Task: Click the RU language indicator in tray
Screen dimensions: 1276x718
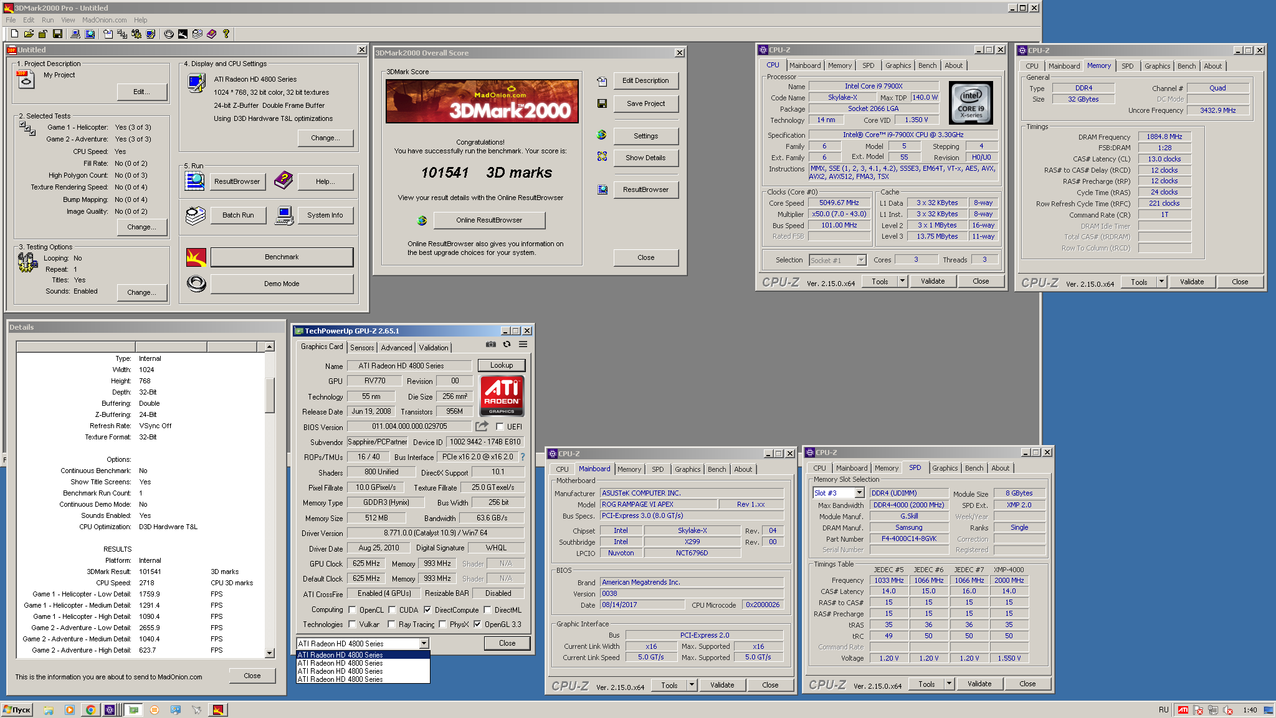Action: click(x=1164, y=710)
